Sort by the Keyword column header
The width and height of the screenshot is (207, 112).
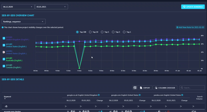tap(8, 97)
